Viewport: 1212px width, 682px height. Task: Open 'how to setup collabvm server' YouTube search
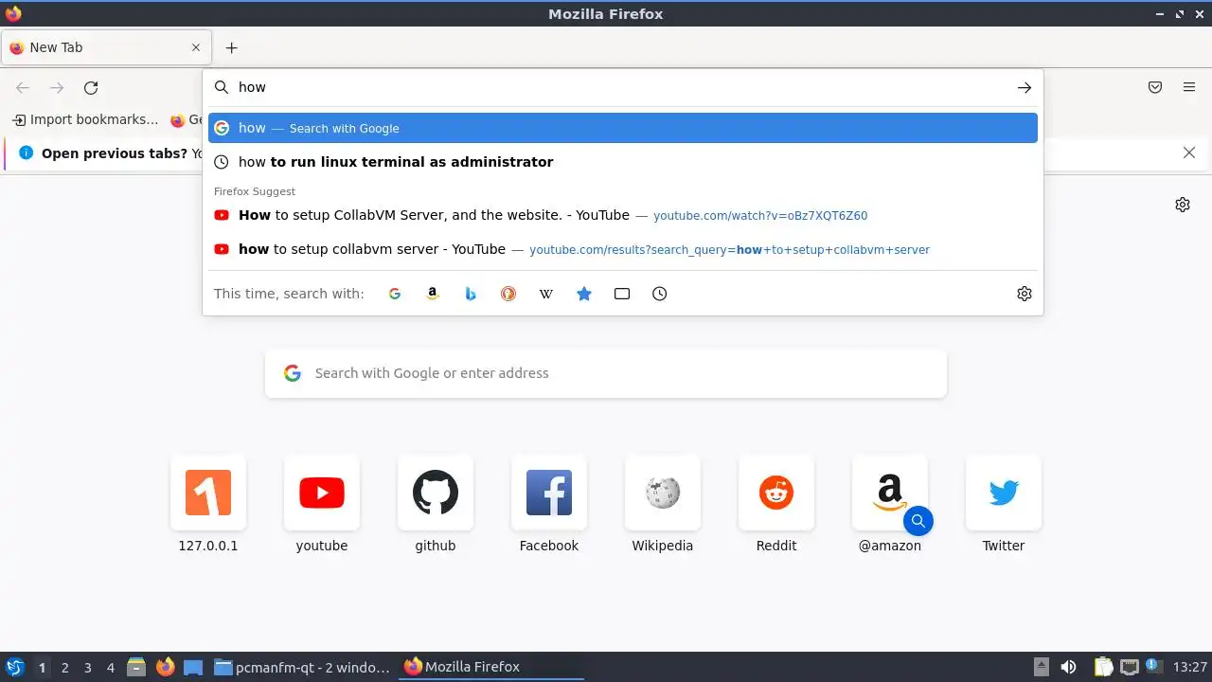pos(623,249)
